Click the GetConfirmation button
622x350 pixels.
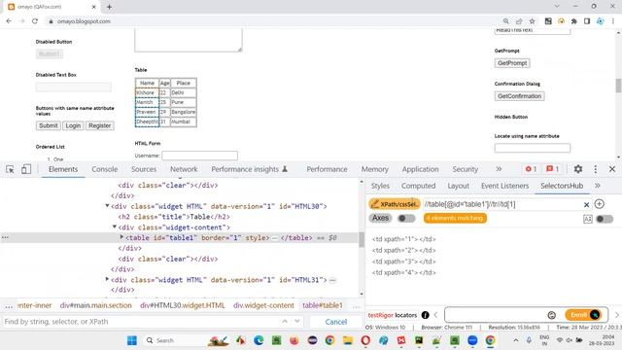pyautogui.click(x=519, y=96)
